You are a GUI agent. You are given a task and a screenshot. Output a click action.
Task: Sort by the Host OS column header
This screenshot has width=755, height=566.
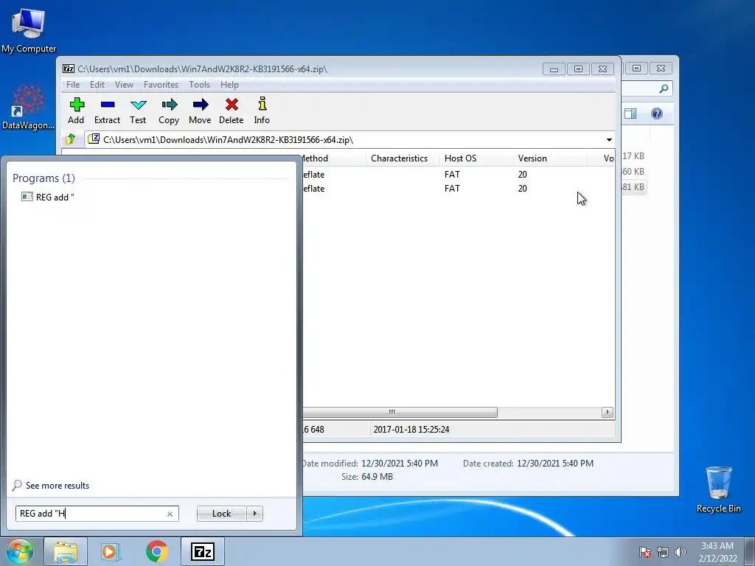477,158
